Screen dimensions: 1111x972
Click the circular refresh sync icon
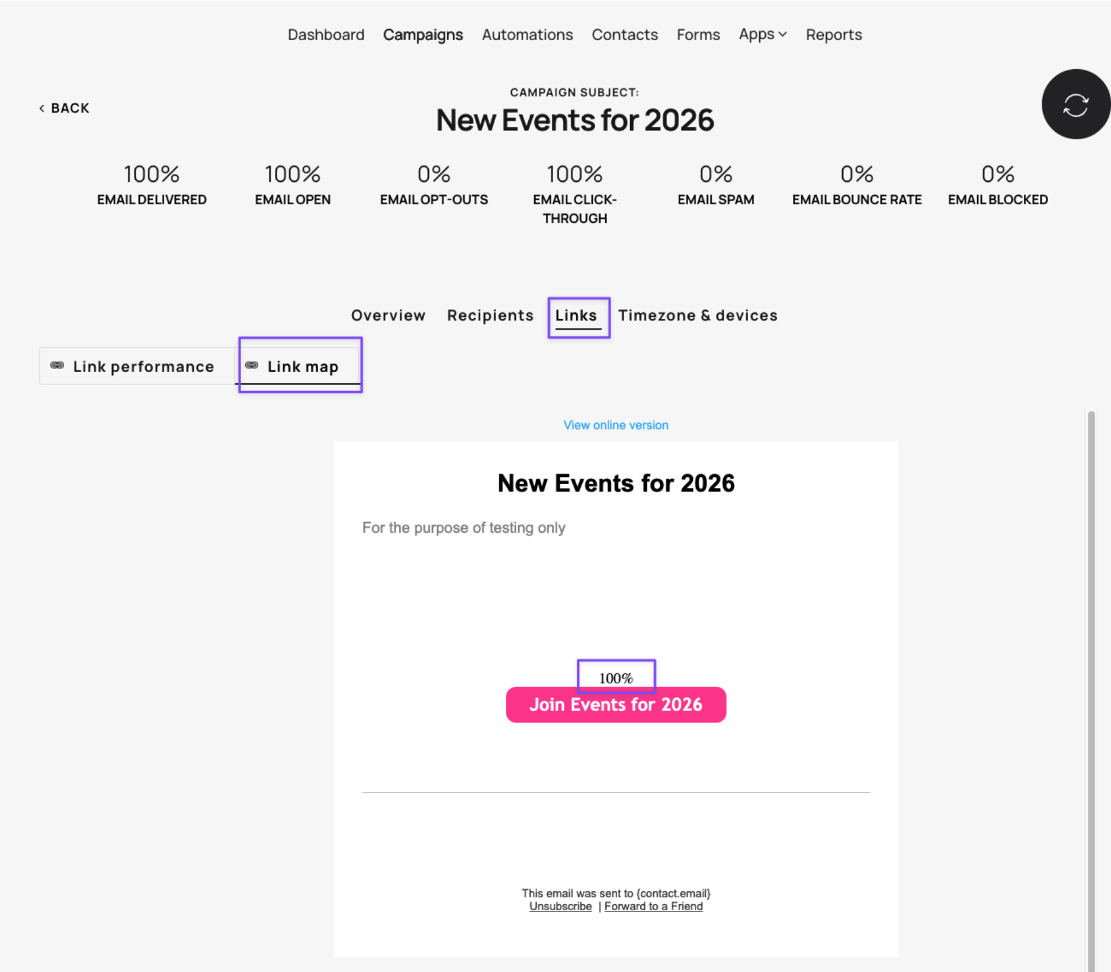coord(1076,104)
